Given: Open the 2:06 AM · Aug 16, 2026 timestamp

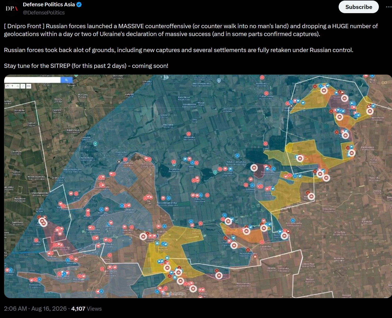Looking at the screenshot, I should (x=35, y=309).
